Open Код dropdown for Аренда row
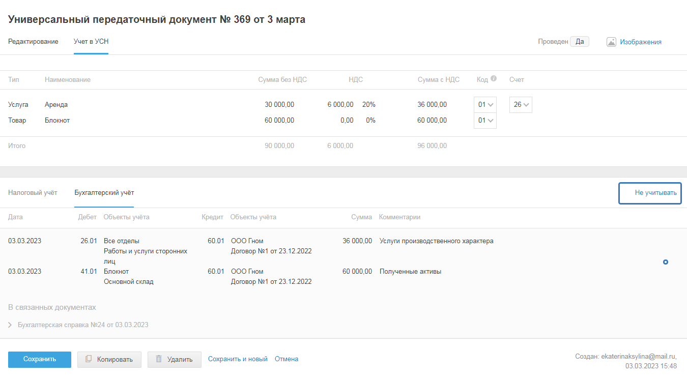This screenshot has height=378, width=687. pyautogui.click(x=485, y=105)
